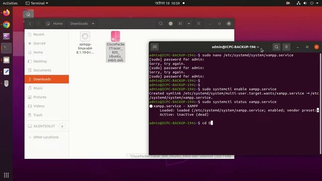Eject the SILENTSOLUT drive

(62, 126)
